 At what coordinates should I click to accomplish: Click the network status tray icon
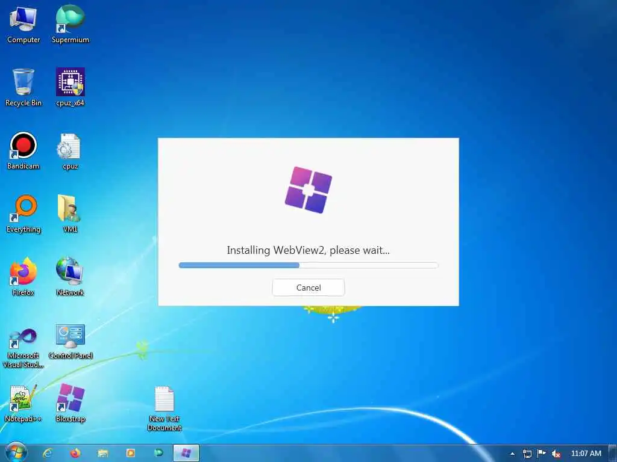pyautogui.click(x=527, y=454)
